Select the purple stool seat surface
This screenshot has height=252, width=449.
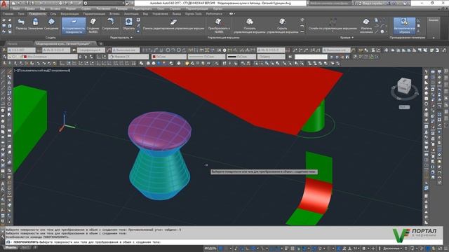(x=159, y=130)
